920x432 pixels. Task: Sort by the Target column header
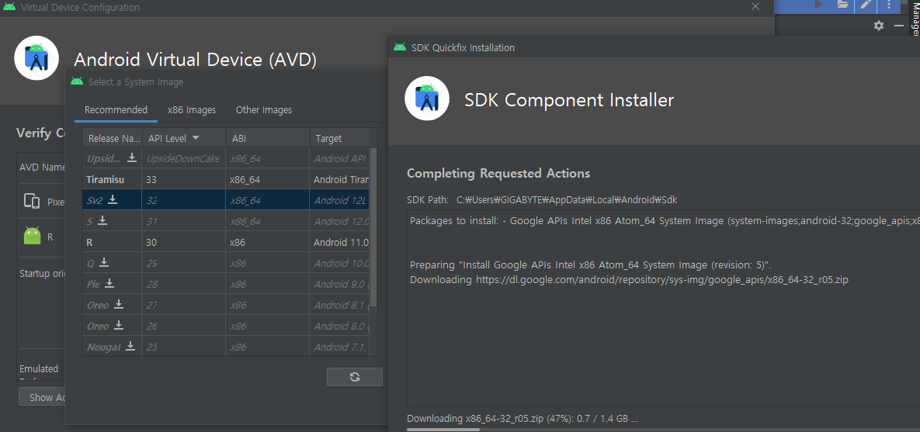point(340,138)
